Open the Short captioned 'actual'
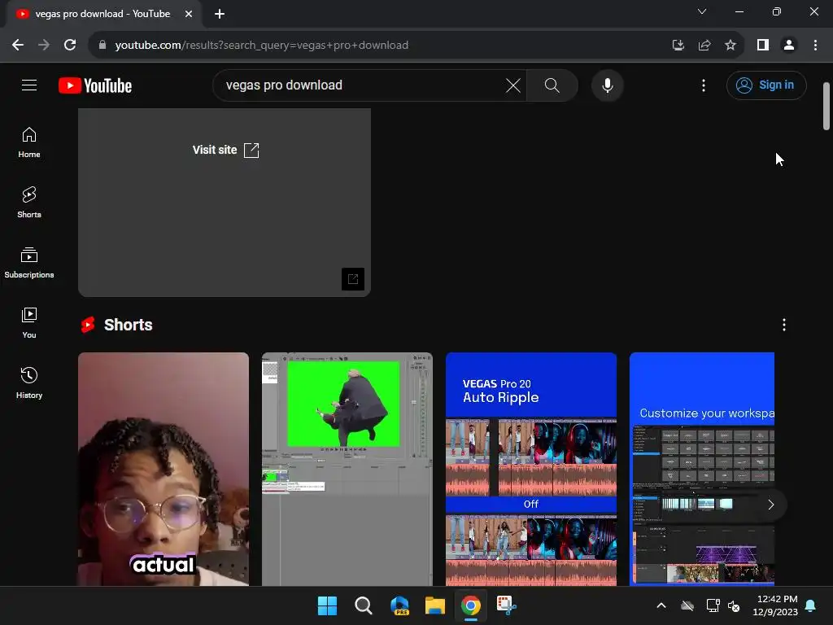Image resolution: width=833 pixels, height=625 pixels. (x=163, y=470)
